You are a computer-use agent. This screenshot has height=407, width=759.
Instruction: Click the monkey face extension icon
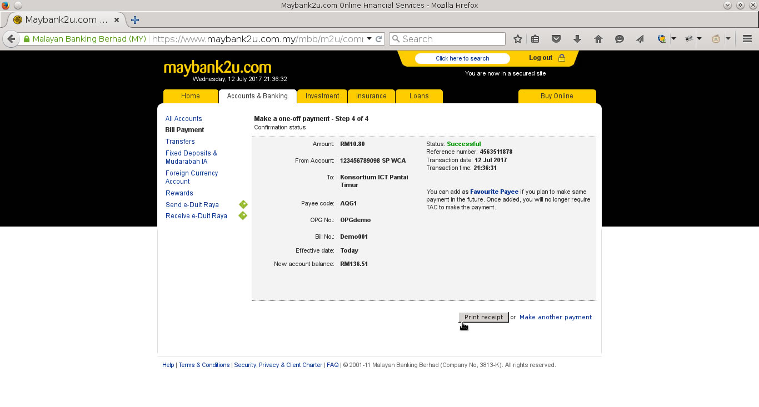click(x=716, y=39)
